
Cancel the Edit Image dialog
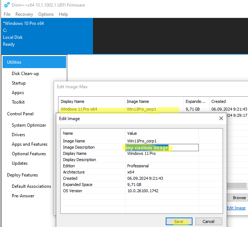pyautogui.click(x=209, y=222)
